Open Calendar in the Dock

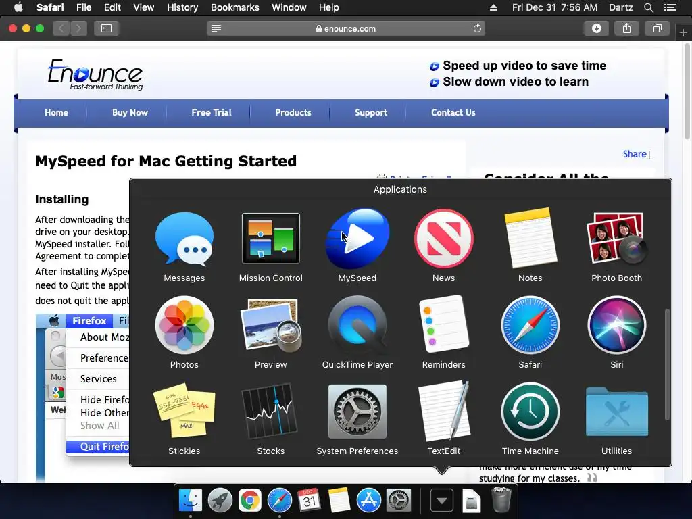click(x=309, y=501)
